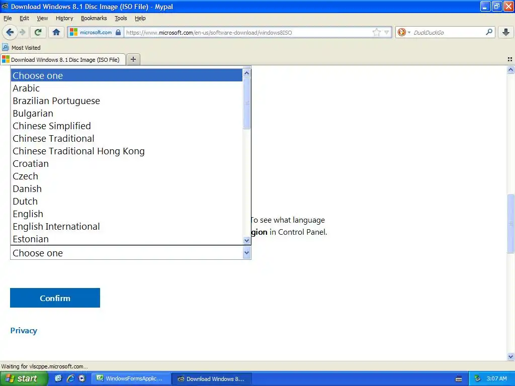Open a new tab with plus button
Viewport: 515px width, 386px height.
[x=133, y=59]
